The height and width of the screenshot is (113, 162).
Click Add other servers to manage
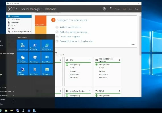pos(73,32)
